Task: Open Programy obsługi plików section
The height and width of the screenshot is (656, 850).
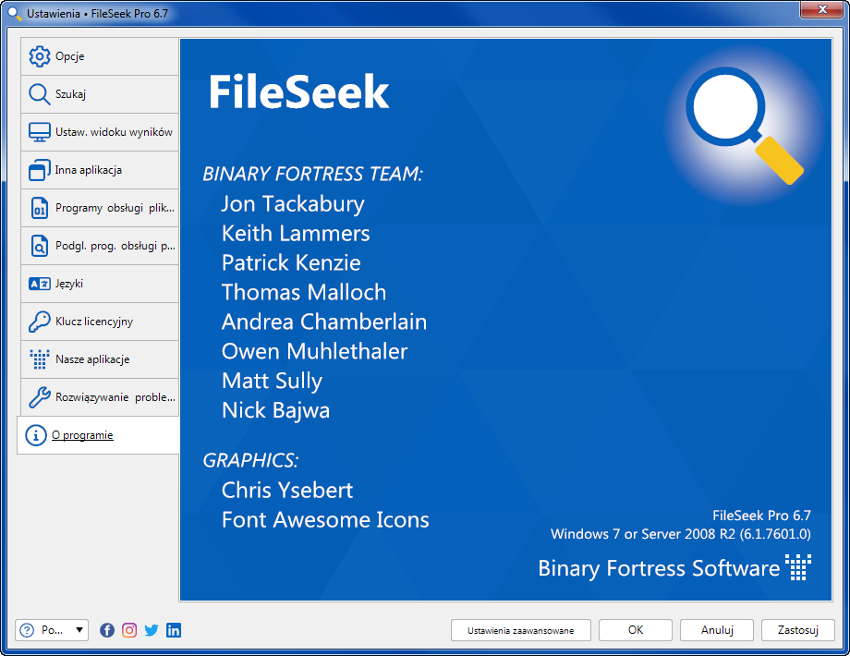Action: click(100, 208)
